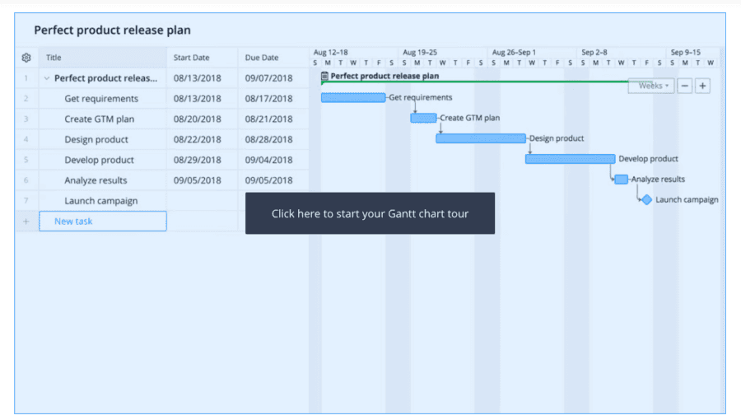The width and height of the screenshot is (741, 420).
Task: Click the Aug 26–Sep 1 week header
Action: point(514,52)
